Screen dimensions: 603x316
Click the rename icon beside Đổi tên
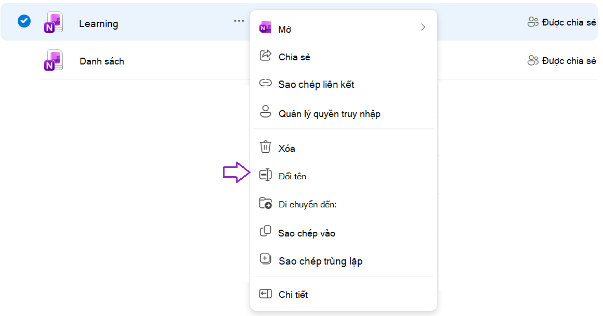(x=265, y=175)
